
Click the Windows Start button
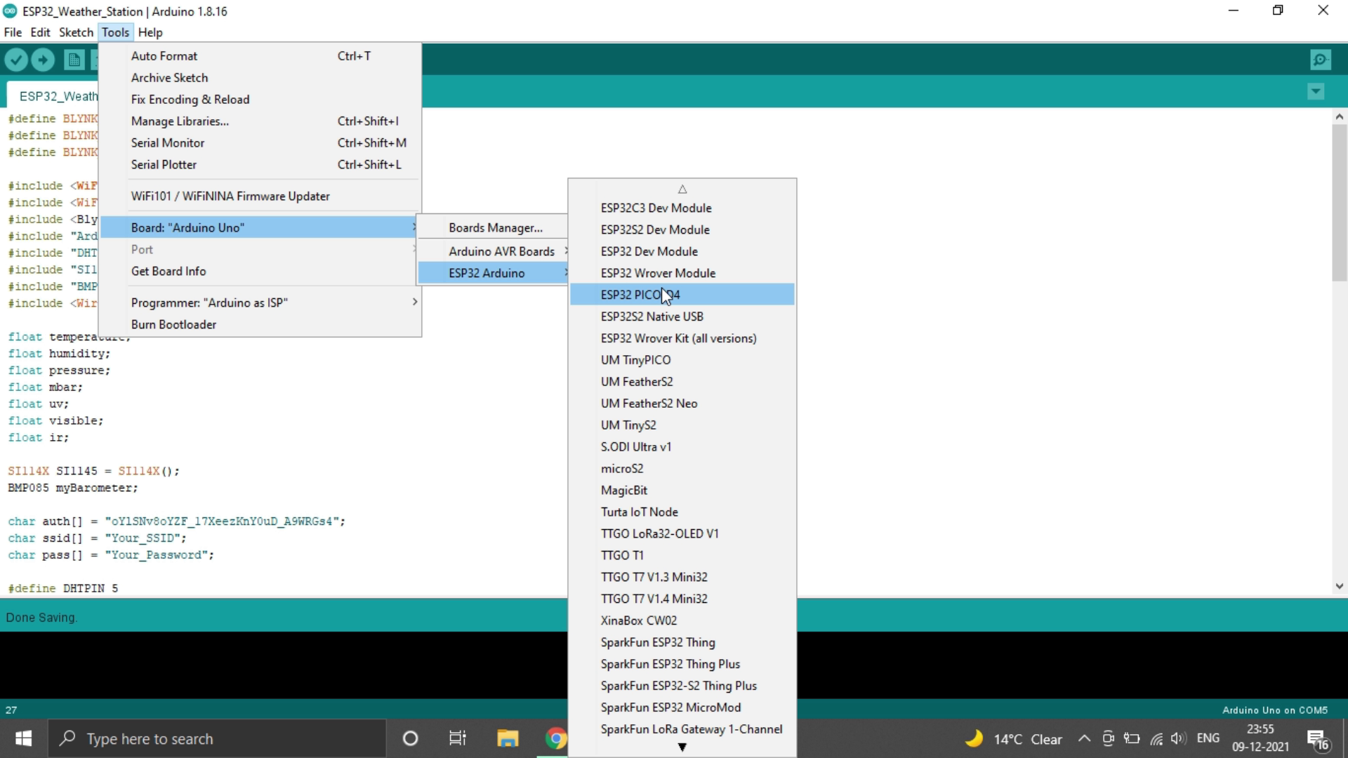[x=22, y=738]
